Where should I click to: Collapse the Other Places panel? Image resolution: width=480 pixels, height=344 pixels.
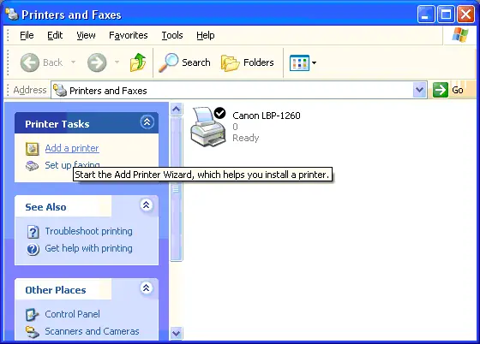pyautogui.click(x=147, y=288)
